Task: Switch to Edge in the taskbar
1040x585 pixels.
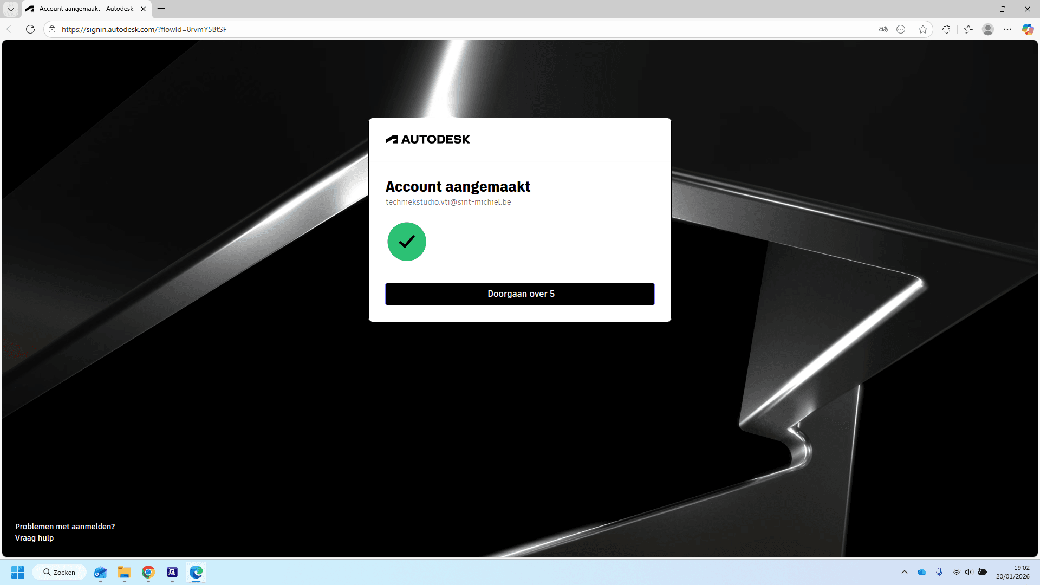Action: [x=196, y=572]
